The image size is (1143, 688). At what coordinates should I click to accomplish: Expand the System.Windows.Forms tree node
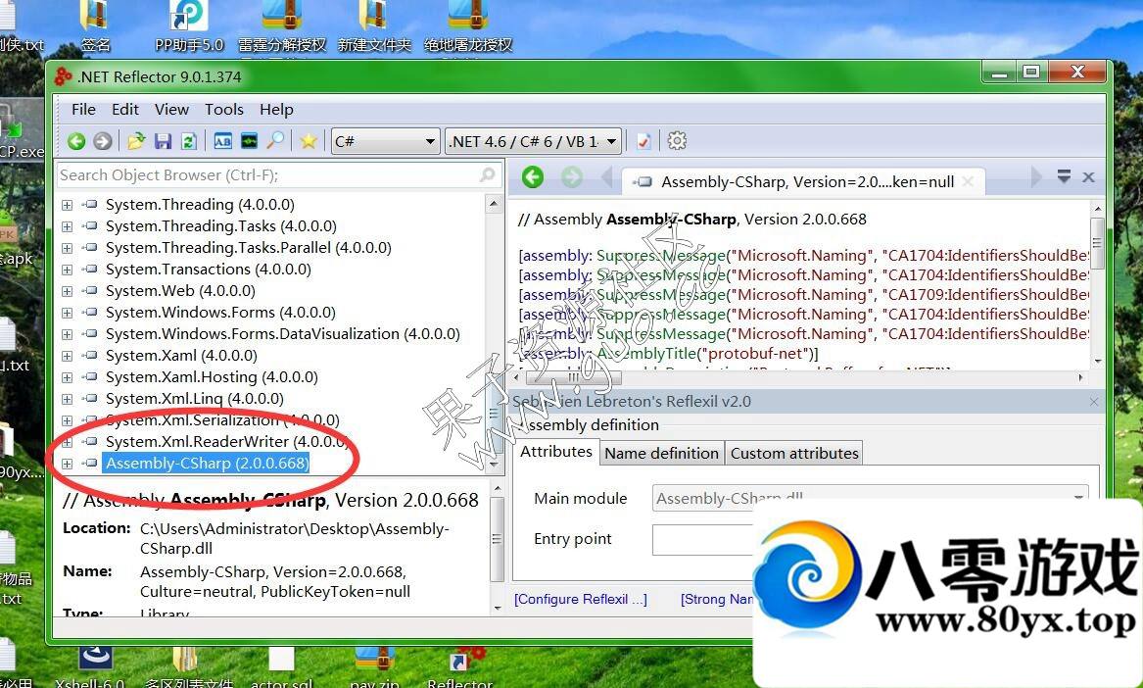[67, 313]
